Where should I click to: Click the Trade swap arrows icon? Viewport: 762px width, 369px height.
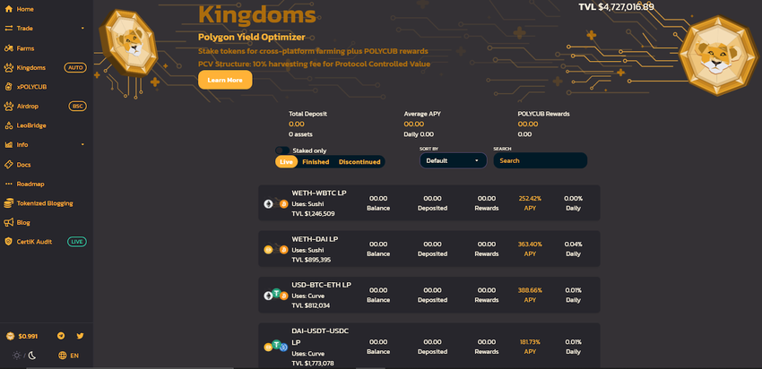coord(9,28)
